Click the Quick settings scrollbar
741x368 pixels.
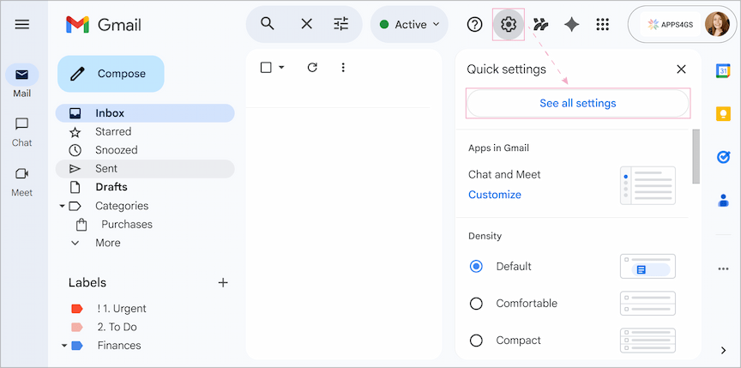(x=696, y=156)
